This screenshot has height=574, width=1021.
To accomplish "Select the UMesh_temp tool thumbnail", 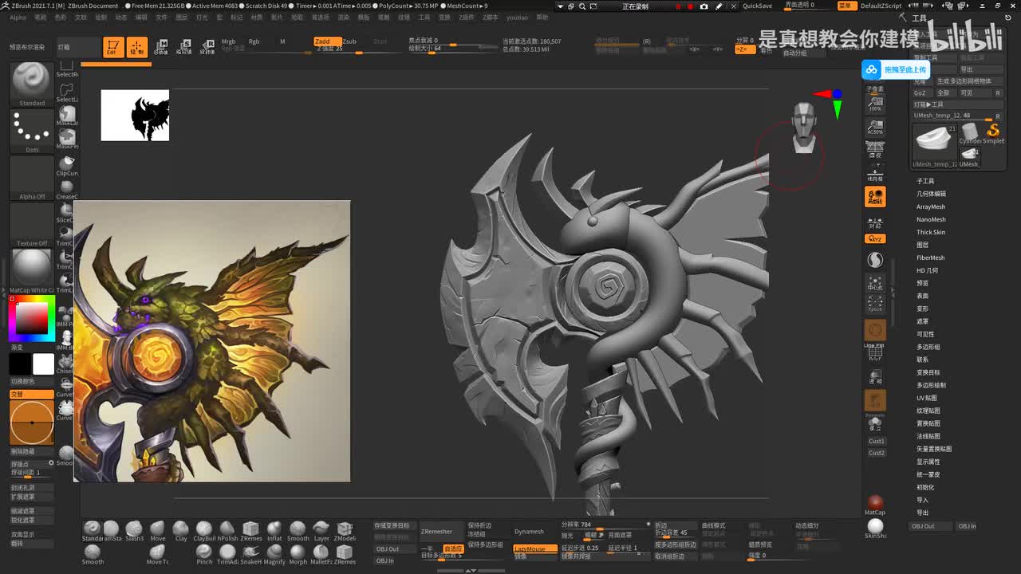I will [x=935, y=146].
